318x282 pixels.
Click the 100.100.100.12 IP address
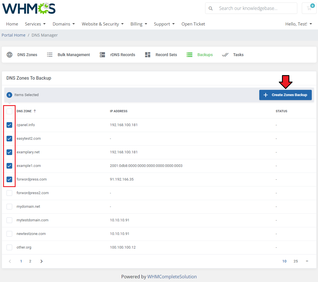(123, 247)
